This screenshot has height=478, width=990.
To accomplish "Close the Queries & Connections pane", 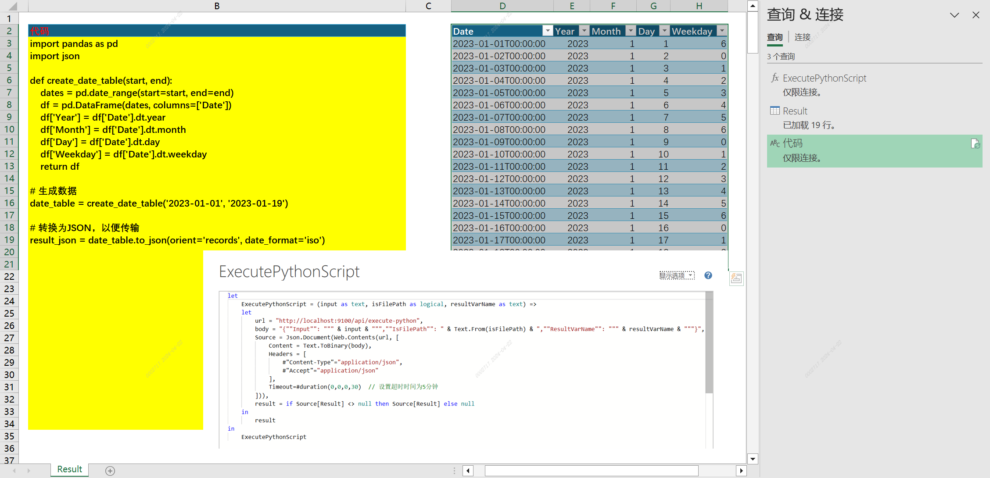I will point(976,15).
